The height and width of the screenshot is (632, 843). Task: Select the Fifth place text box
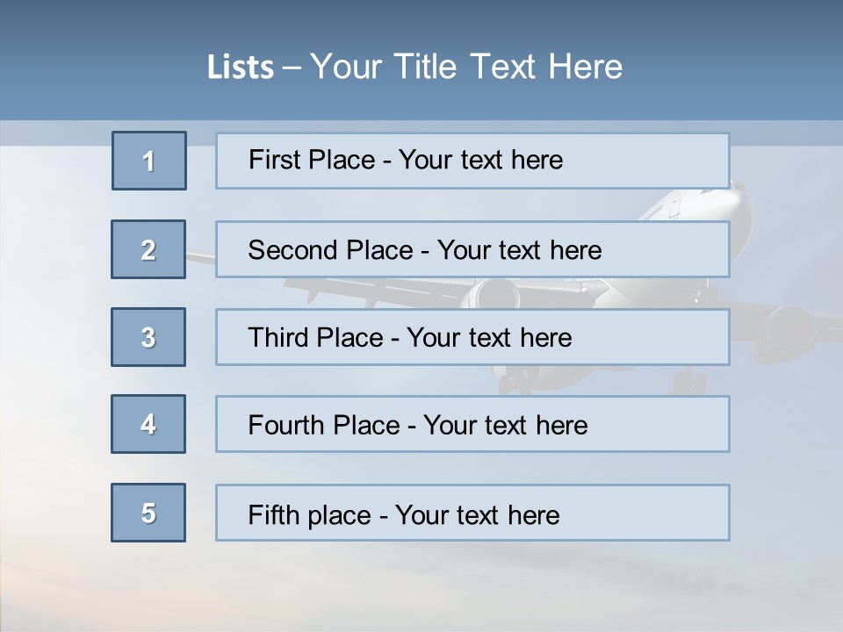coord(472,513)
